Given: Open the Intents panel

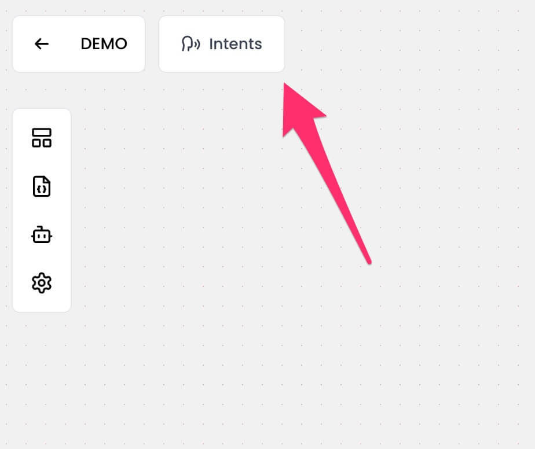Looking at the screenshot, I should tap(222, 44).
